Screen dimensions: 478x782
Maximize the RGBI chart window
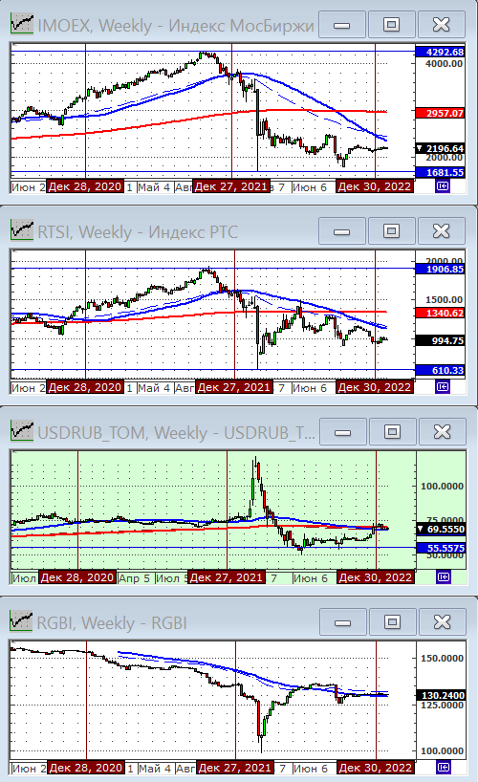point(393,622)
